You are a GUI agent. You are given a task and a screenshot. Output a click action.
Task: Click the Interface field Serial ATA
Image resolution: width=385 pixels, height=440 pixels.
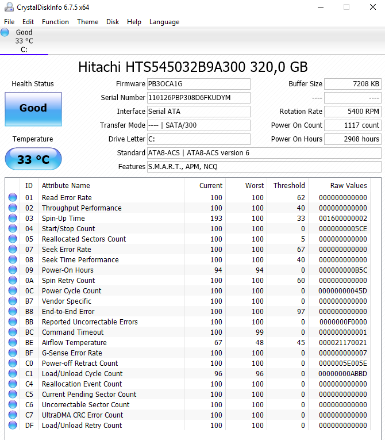point(198,112)
